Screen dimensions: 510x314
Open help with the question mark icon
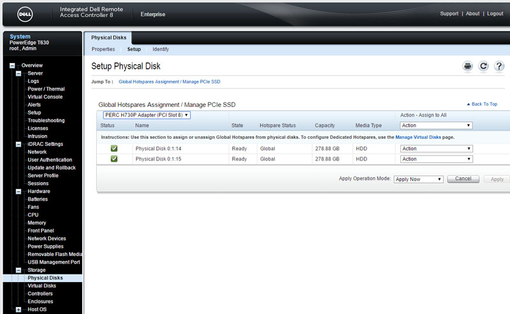pos(499,66)
